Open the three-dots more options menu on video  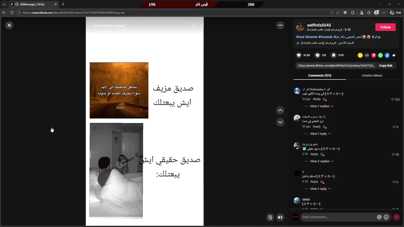point(280,25)
